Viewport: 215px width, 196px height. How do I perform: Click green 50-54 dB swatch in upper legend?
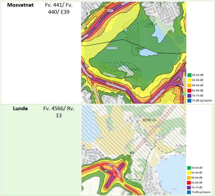click(x=190, y=75)
